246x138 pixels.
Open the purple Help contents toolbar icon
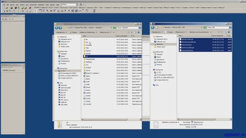30,8
